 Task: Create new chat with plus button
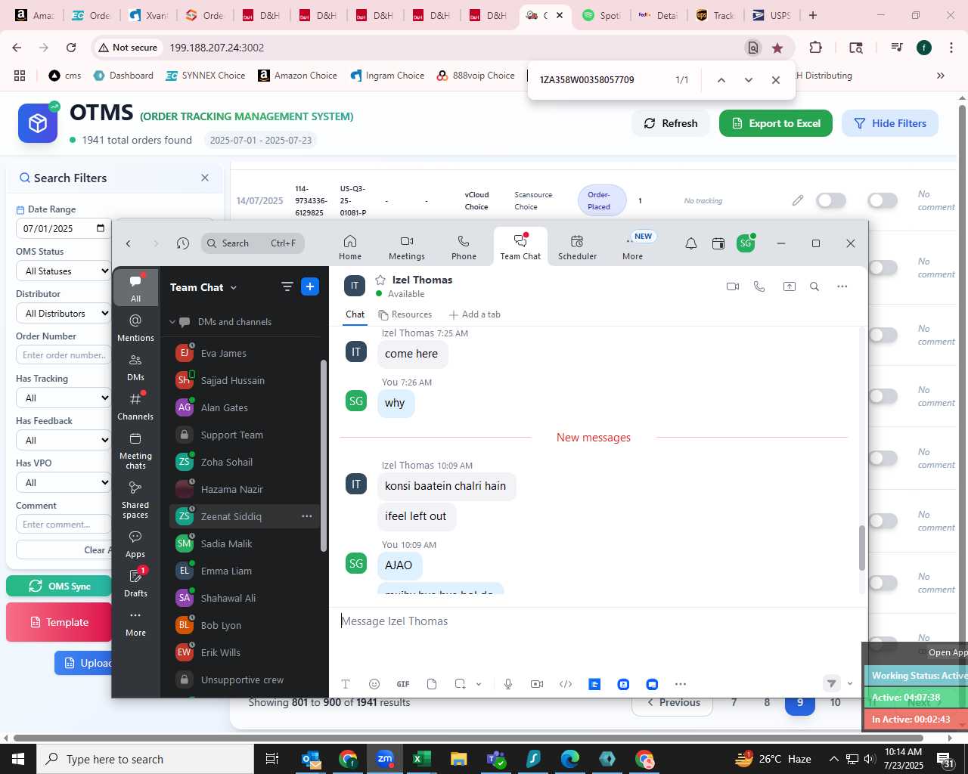[x=310, y=286]
